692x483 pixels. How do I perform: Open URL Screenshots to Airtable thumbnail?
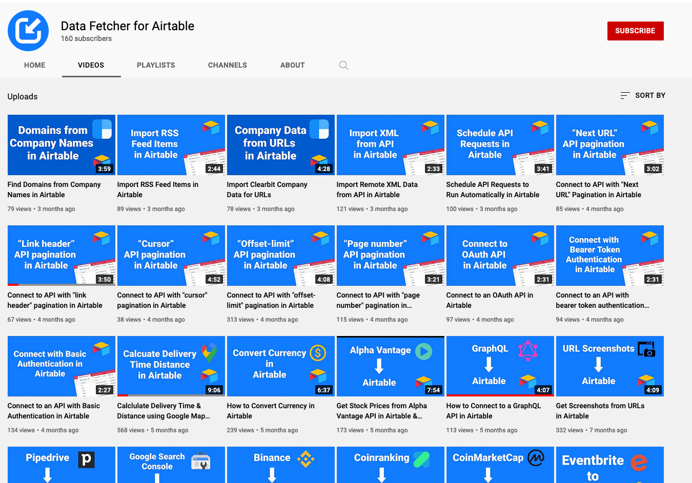click(x=610, y=366)
